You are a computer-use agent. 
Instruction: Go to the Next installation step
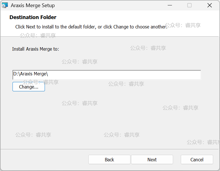[152, 160]
